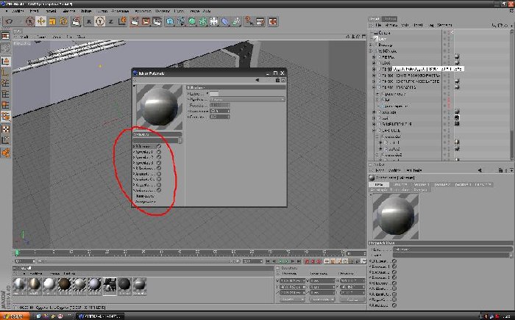
Task: Click the green timeline playhead marker
Action: click(x=17, y=252)
